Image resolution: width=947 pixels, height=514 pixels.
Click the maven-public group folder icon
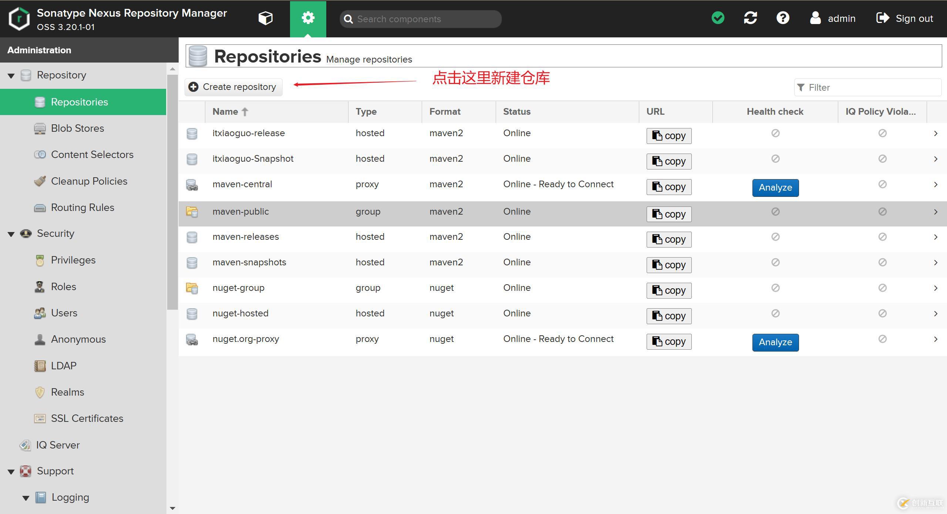click(192, 212)
